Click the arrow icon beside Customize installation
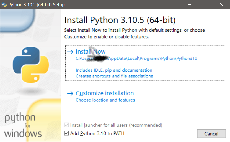The height and width of the screenshot is (142, 230). coord(70,93)
